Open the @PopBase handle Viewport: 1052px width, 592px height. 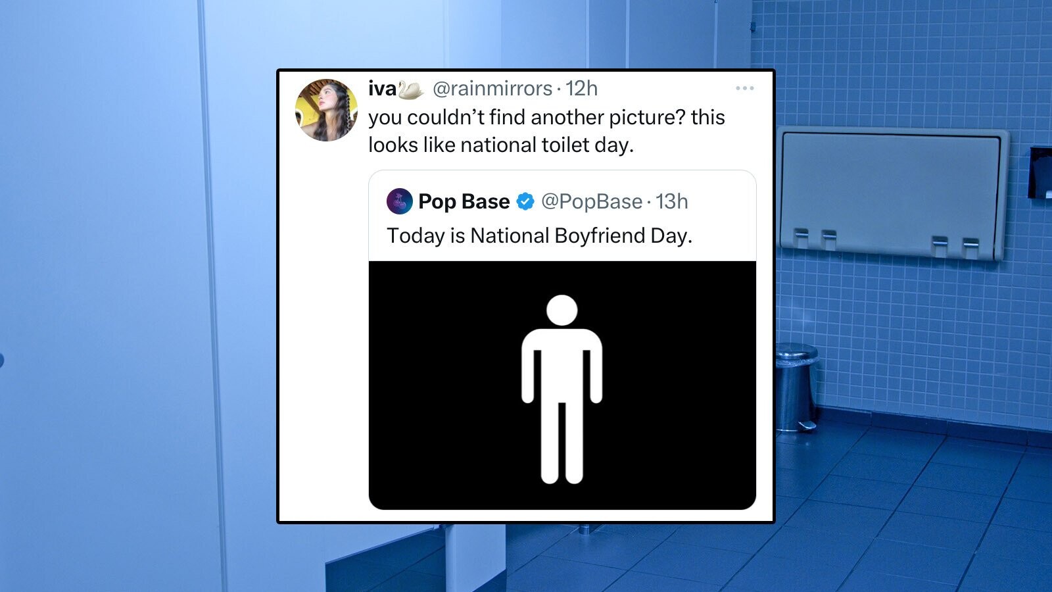click(592, 201)
